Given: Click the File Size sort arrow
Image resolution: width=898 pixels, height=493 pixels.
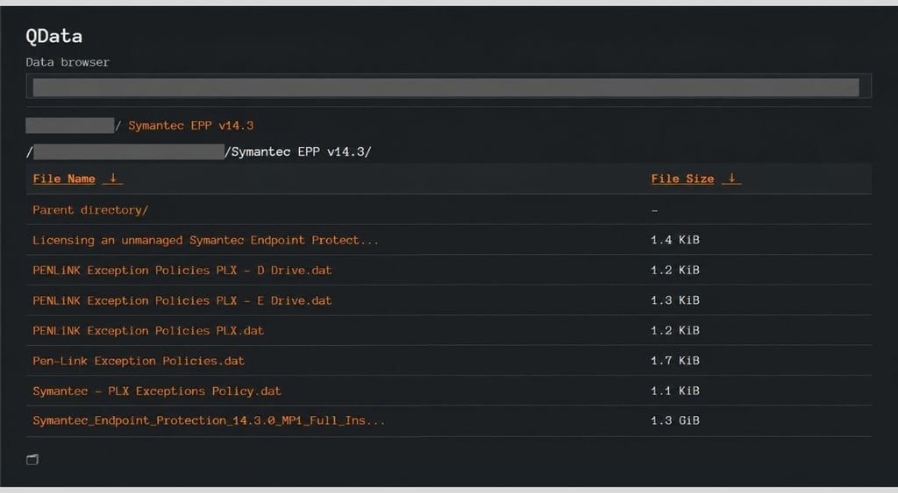Looking at the screenshot, I should 731,179.
